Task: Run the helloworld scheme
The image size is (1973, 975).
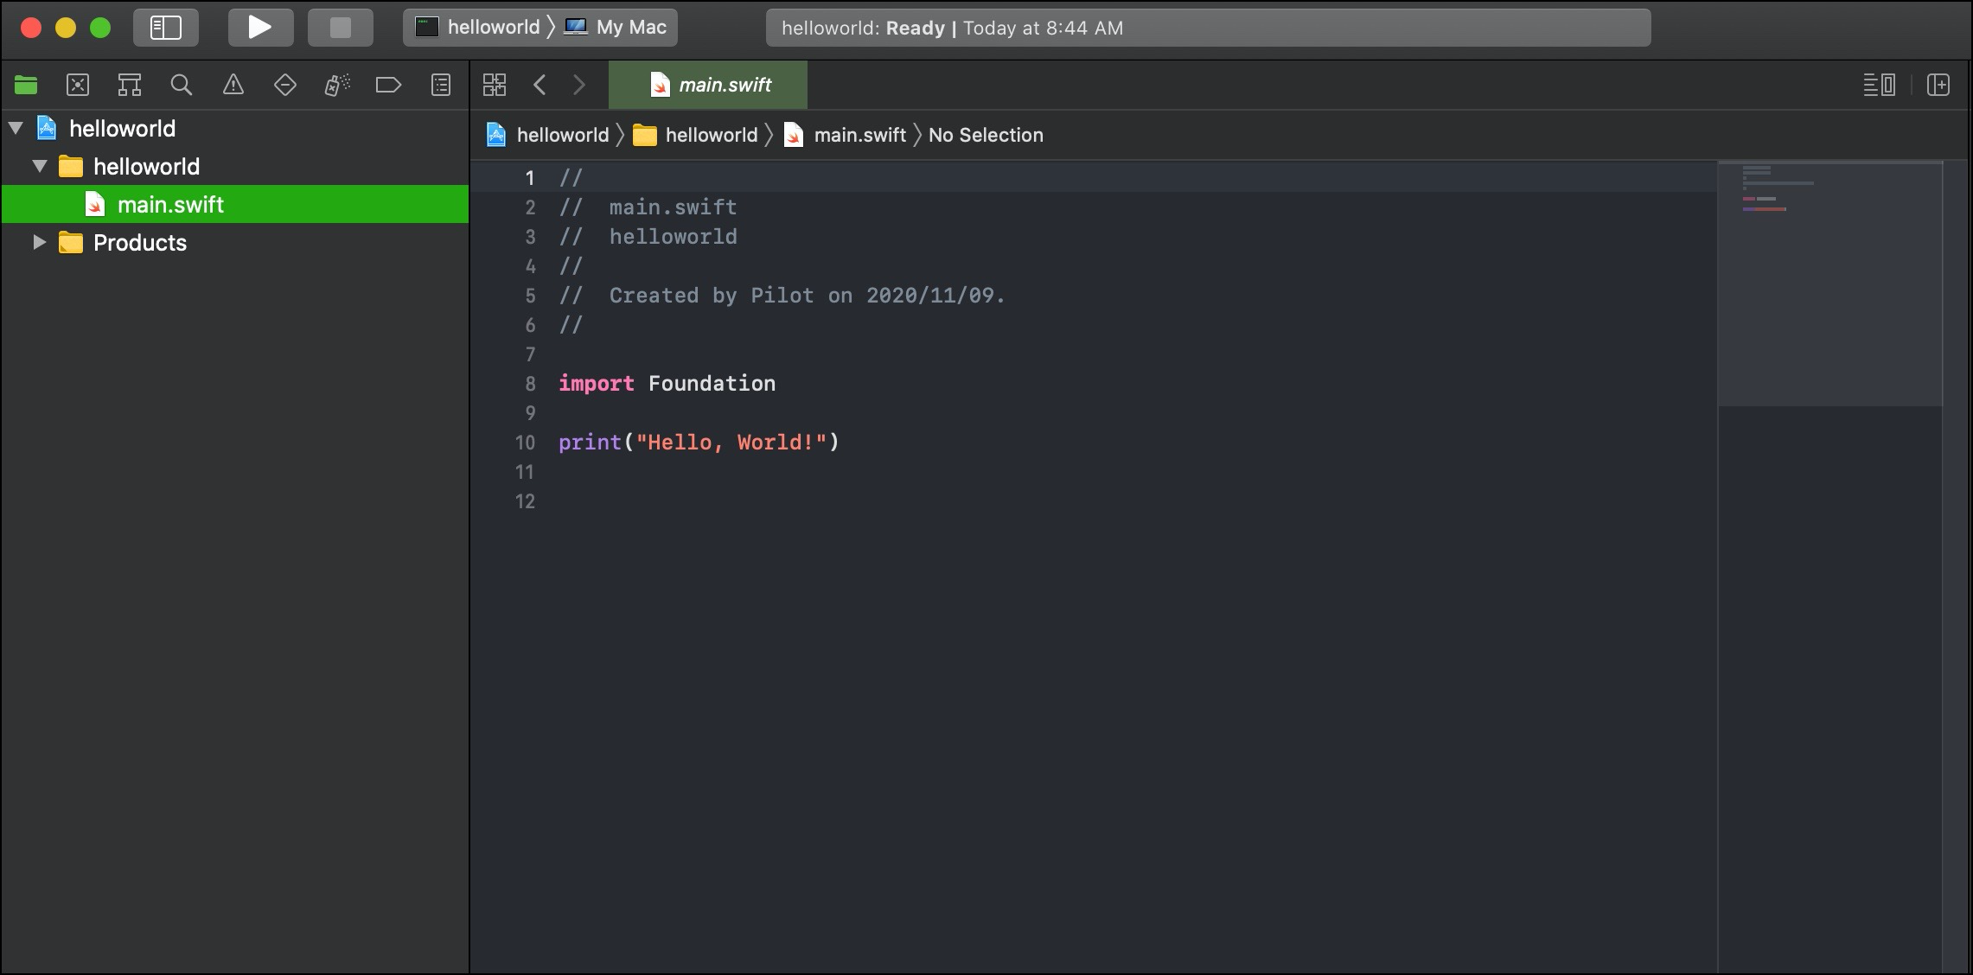Action: tap(260, 28)
